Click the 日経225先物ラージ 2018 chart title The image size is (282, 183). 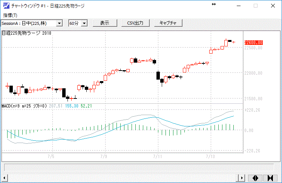point(26,33)
